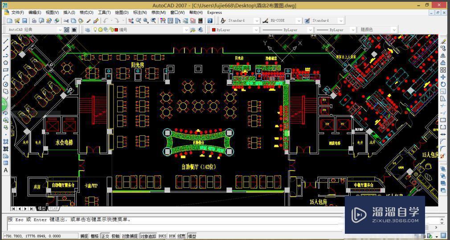Expand the AutoCAD 经典 workspace dropdown

point(60,29)
